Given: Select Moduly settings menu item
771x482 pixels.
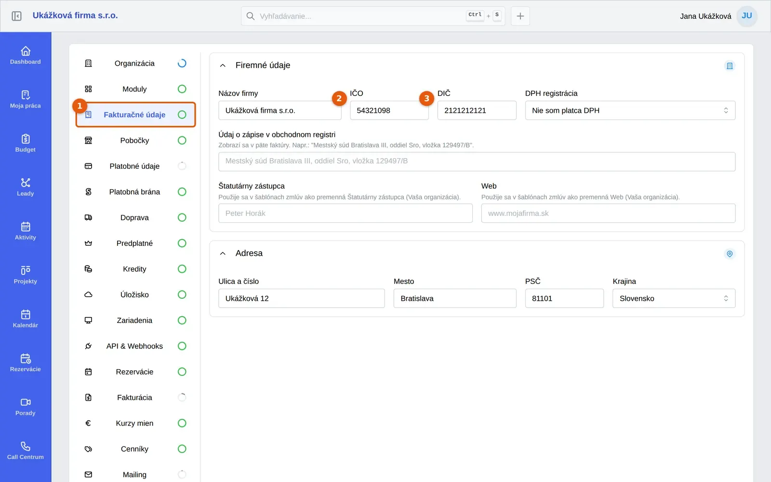Looking at the screenshot, I should pos(135,89).
